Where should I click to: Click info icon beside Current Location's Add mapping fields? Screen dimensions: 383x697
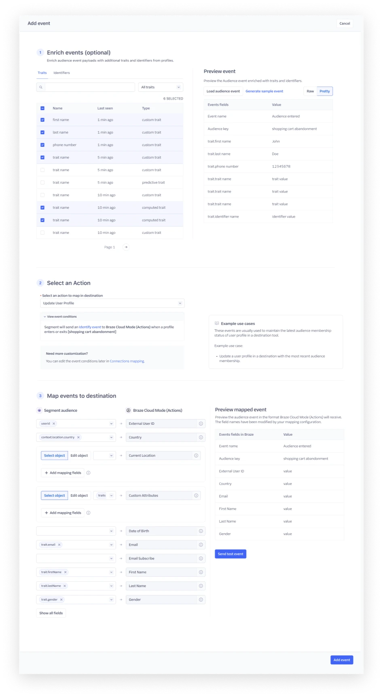[x=88, y=472]
